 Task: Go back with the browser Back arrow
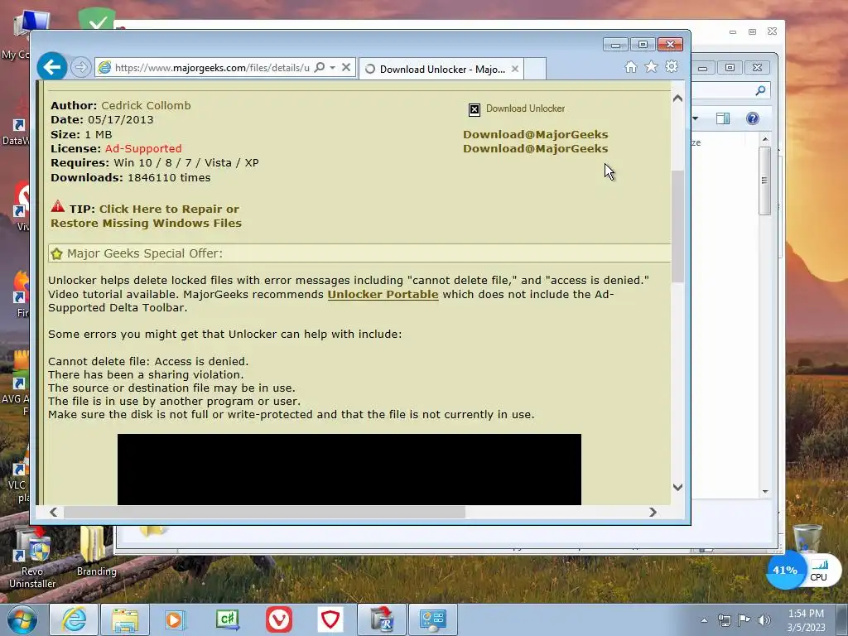click(52, 67)
